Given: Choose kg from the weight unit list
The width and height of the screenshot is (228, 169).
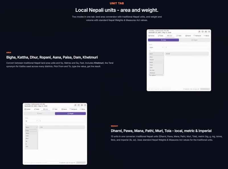Looking at the screenshot, I should click(x=31, y=141).
